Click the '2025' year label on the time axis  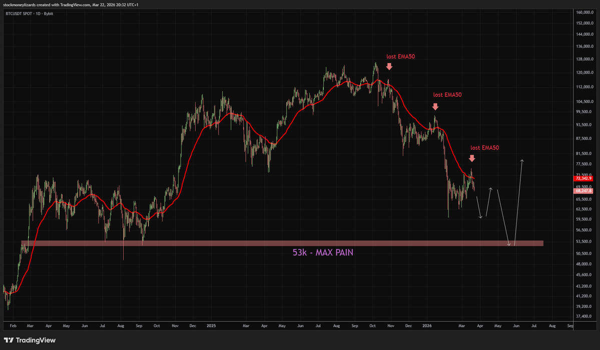click(211, 326)
